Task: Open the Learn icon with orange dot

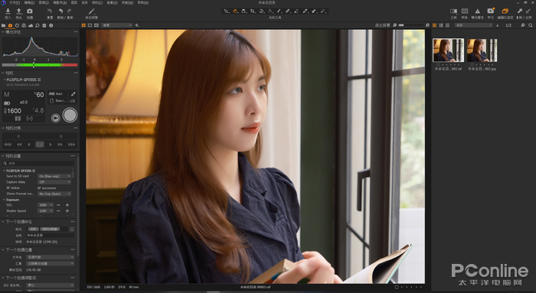Action: point(491,11)
